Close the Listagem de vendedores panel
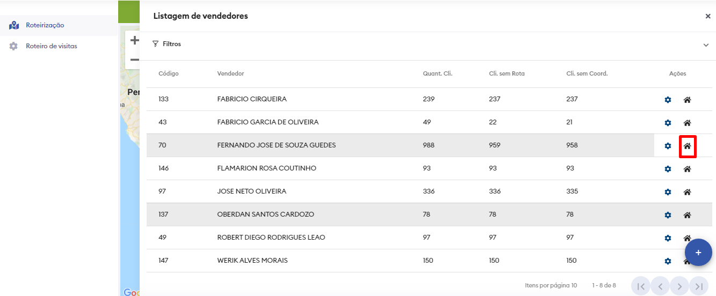Viewport: 716px width, 296px height. pos(708,16)
